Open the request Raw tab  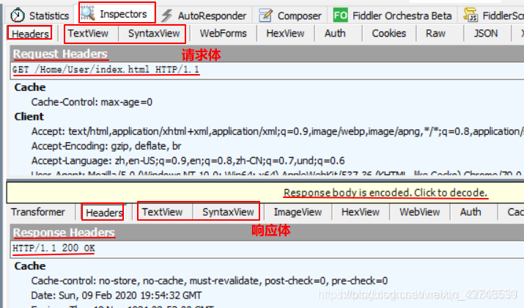[x=436, y=34]
